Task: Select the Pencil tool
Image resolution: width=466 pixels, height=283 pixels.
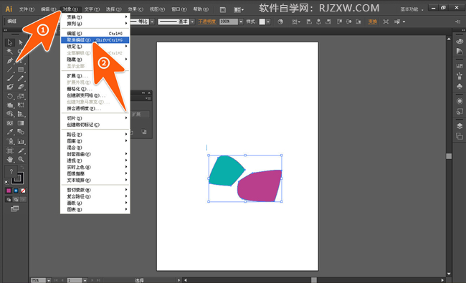Action: click(21, 78)
